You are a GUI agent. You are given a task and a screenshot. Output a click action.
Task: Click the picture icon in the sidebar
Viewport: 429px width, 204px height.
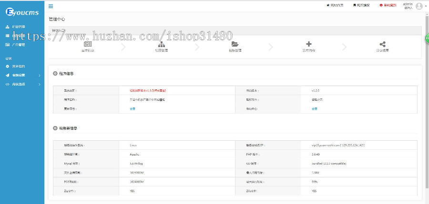click(7, 45)
